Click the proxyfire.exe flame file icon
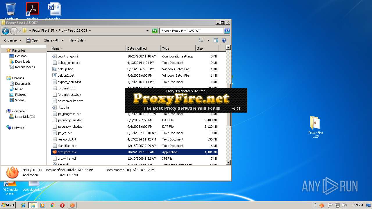 click(55, 152)
